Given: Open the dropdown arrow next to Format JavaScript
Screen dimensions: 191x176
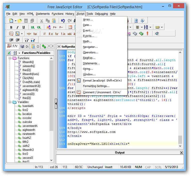Looking at the screenshot, I should (22, 34).
